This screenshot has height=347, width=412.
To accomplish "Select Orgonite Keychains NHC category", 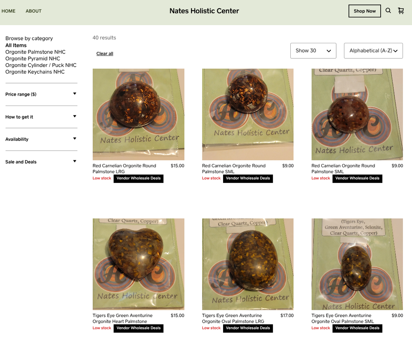I will pos(35,72).
